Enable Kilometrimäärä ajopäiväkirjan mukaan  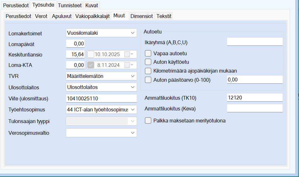pyautogui.click(x=148, y=71)
